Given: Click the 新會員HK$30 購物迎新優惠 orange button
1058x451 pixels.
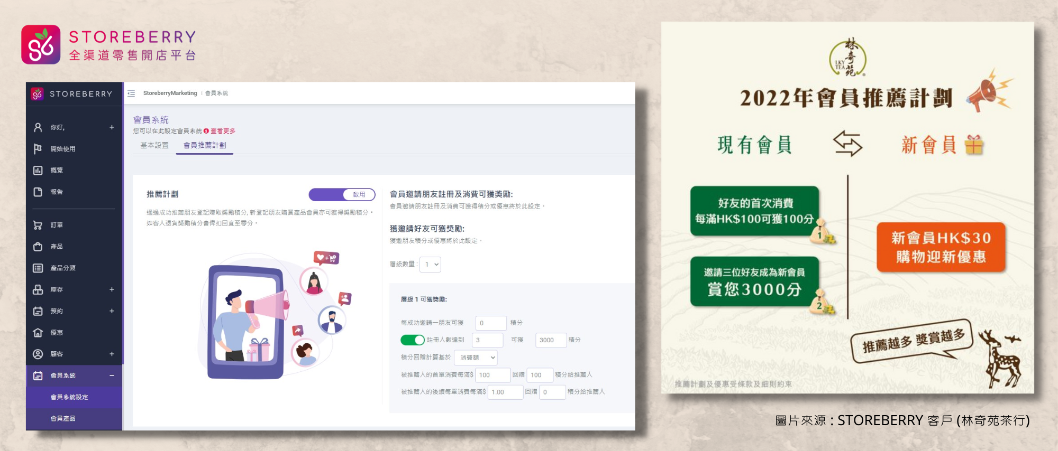Looking at the screenshot, I should click(941, 247).
